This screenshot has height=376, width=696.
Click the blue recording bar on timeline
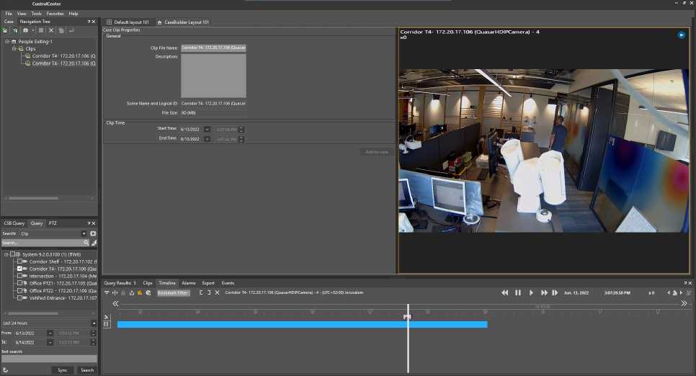[288, 324]
